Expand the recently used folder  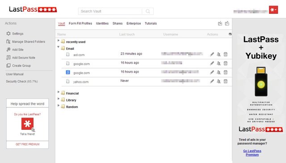pyautogui.click(x=59, y=40)
